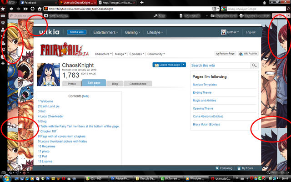The width and height of the screenshot is (291, 182).
Task: Click the Google search field
Action: (x=256, y=9)
